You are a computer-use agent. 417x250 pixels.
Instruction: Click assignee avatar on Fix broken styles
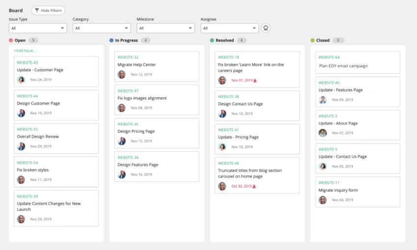click(21, 180)
